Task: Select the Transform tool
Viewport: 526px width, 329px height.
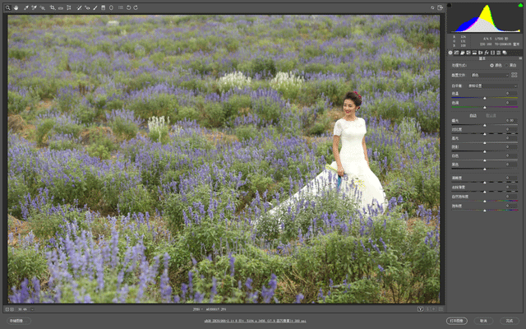Action: (x=69, y=7)
